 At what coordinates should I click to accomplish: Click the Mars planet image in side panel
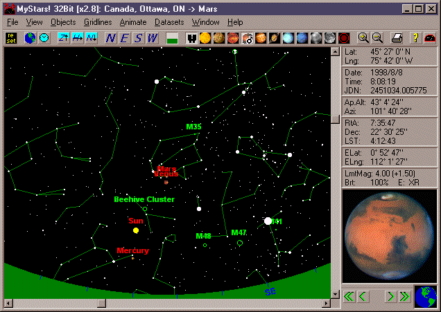click(x=390, y=236)
